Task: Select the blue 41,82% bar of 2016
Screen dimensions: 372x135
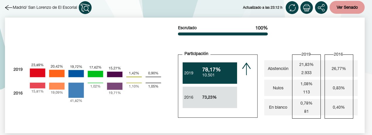Action: pos(76,90)
